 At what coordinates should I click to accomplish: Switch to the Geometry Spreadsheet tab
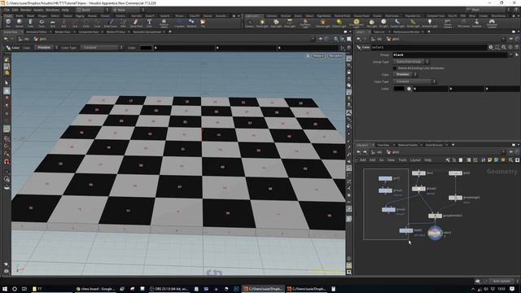click(147, 32)
